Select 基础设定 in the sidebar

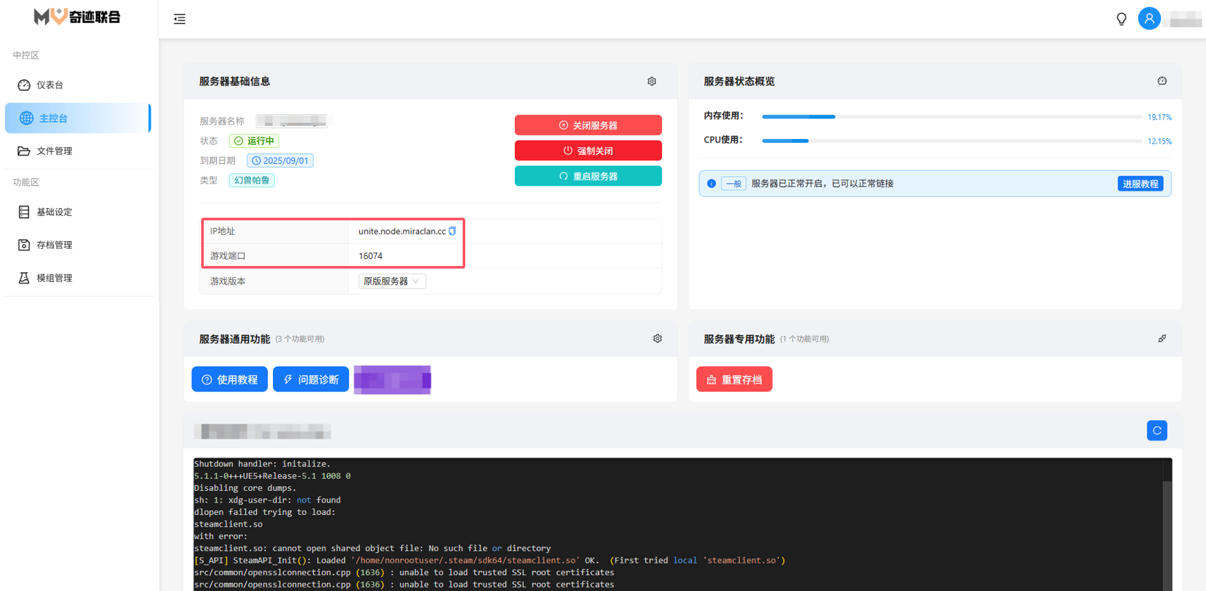pos(54,212)
